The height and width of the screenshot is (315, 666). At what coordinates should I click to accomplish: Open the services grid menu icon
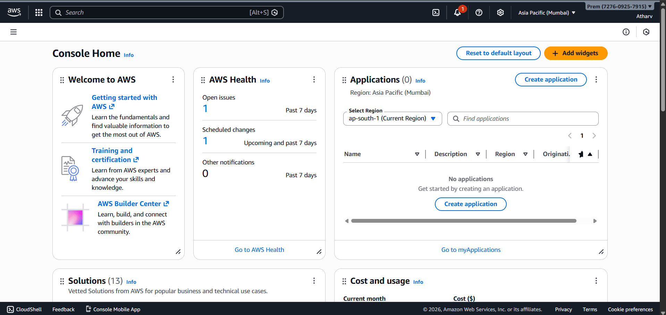click(x=39, y=12)
